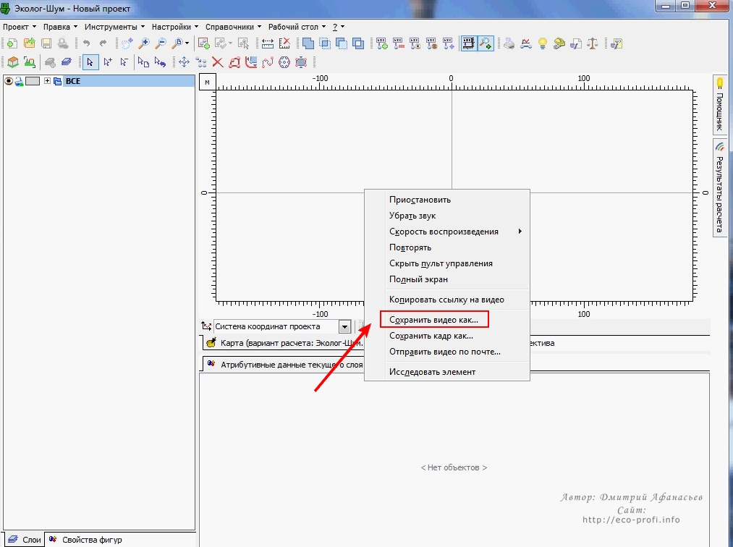Click the ruler with red X icon
The image size is (733, 547).
click(284, 44)
